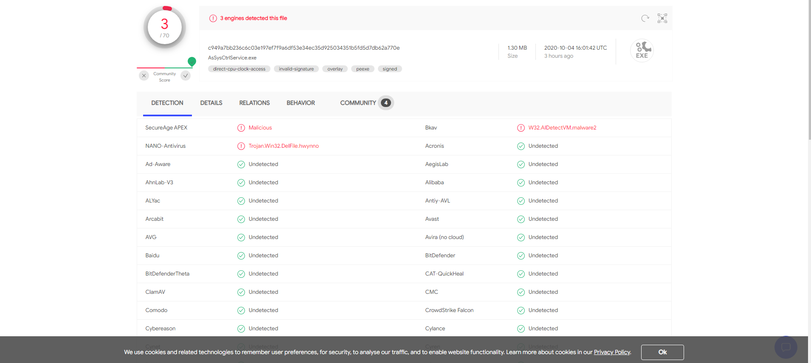Click the invalid-signature tag
Screen dimensions: 811x363
click(x=296, y=69)
